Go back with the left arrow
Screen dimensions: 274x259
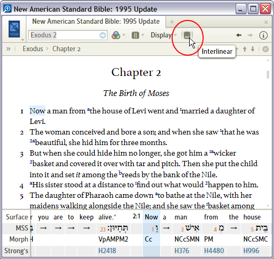239,35
